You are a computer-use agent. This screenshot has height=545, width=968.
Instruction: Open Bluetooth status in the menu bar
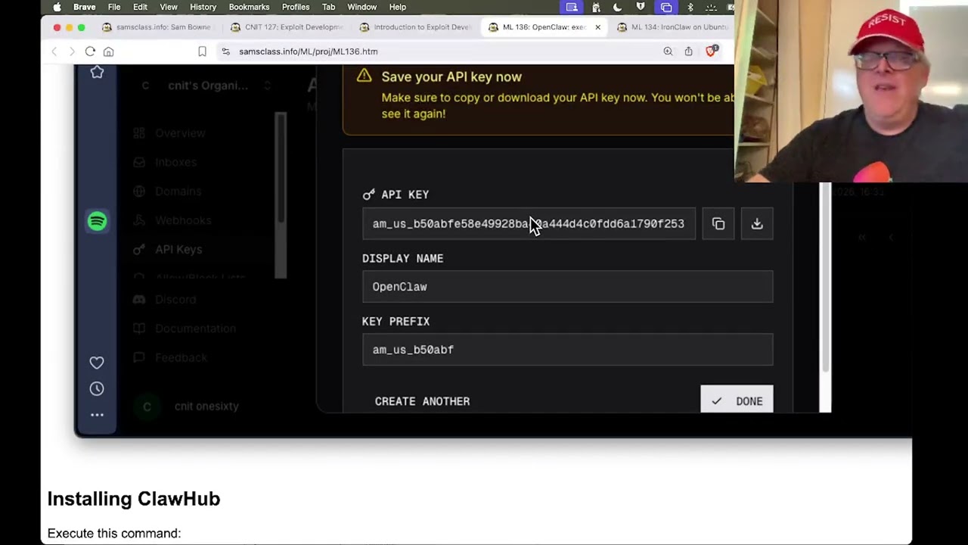click(x=690, y=7)
